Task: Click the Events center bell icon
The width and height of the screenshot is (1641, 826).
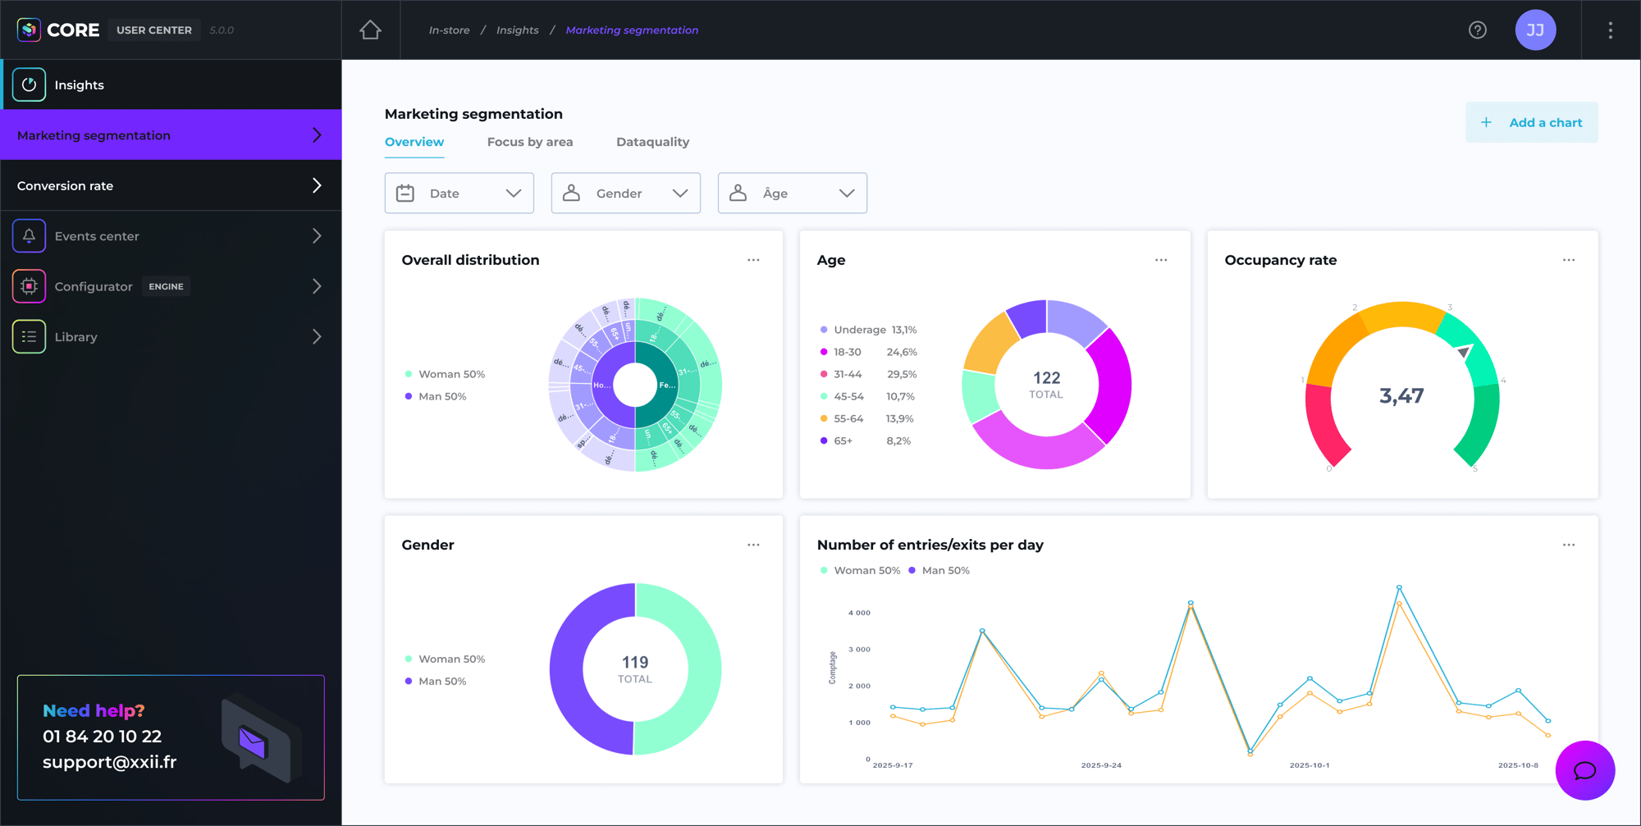Action: (29, 236)
